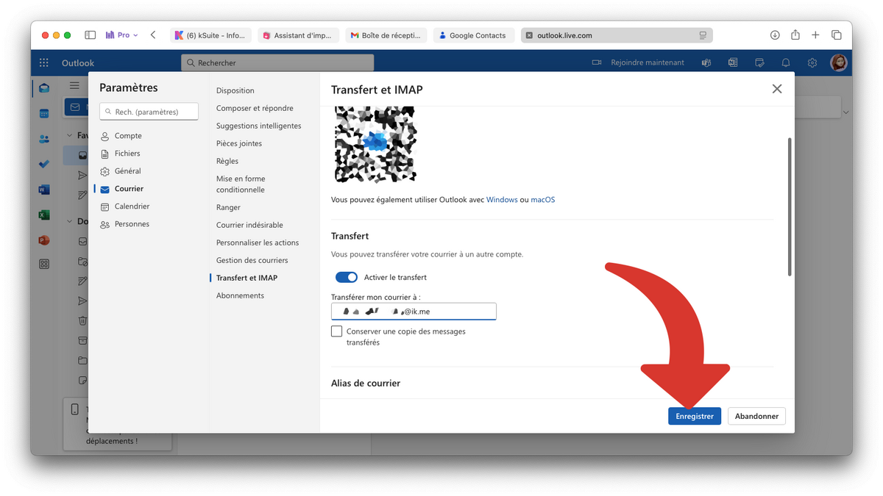883x496 pixels.
Task: Open Suggestions intelligentes settings
Action: tap(259, 126)
